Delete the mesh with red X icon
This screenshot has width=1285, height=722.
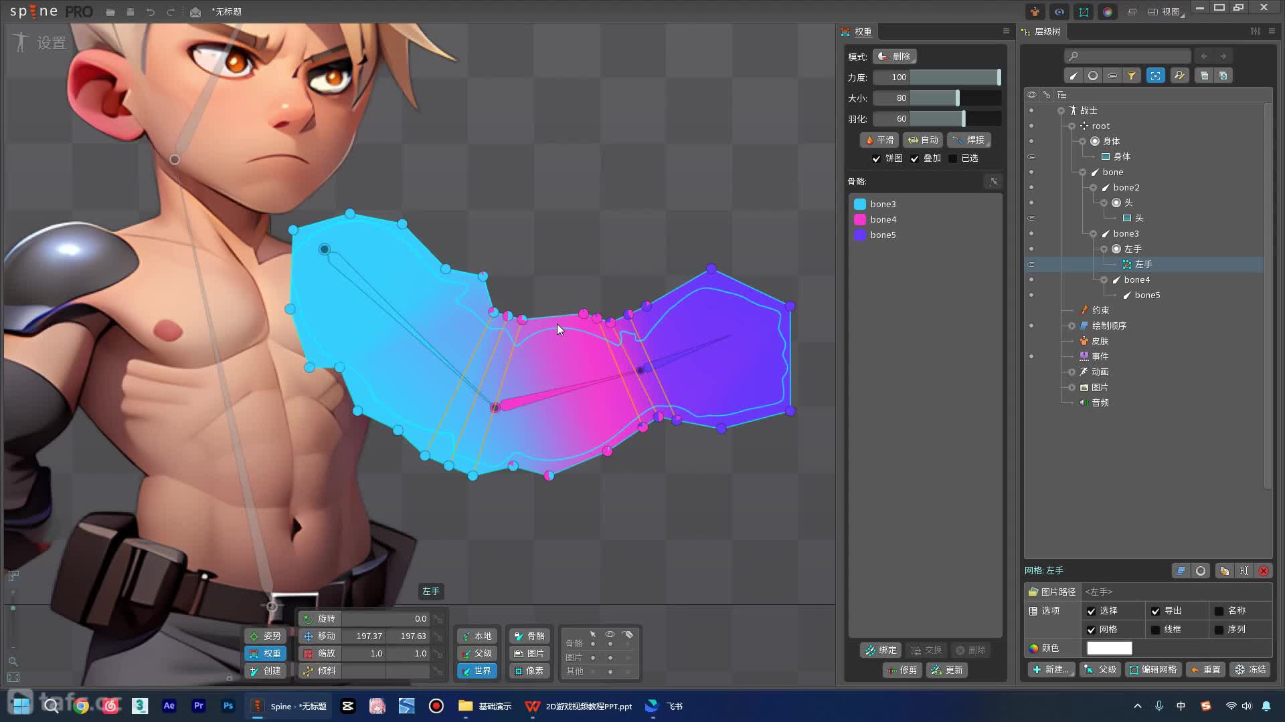click(x=1264, y=571)
